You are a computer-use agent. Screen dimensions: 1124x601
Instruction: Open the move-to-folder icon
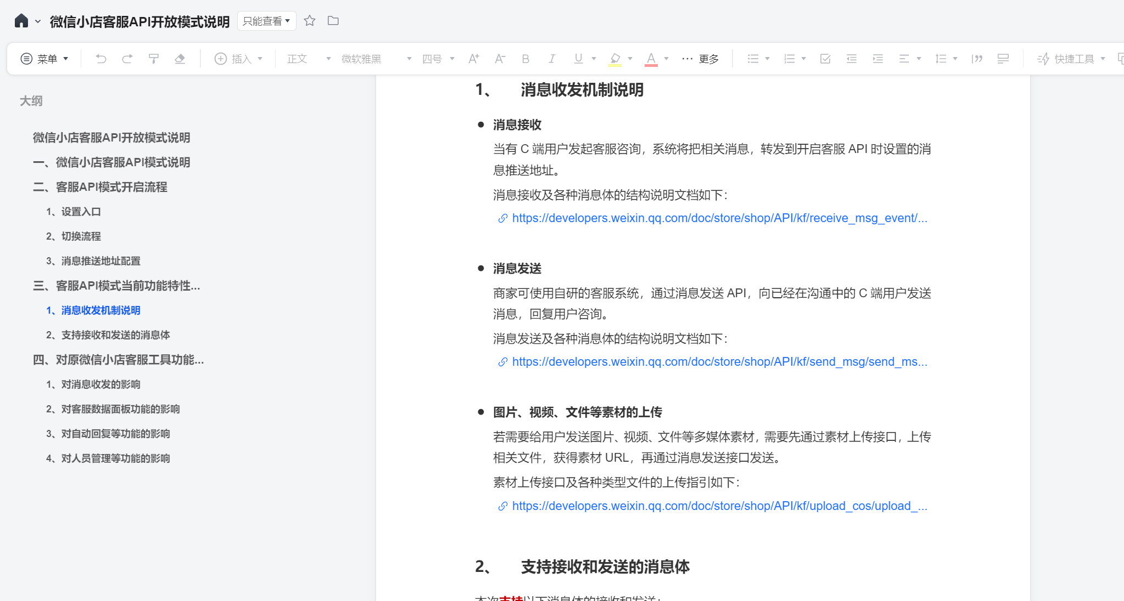[333, 21]
